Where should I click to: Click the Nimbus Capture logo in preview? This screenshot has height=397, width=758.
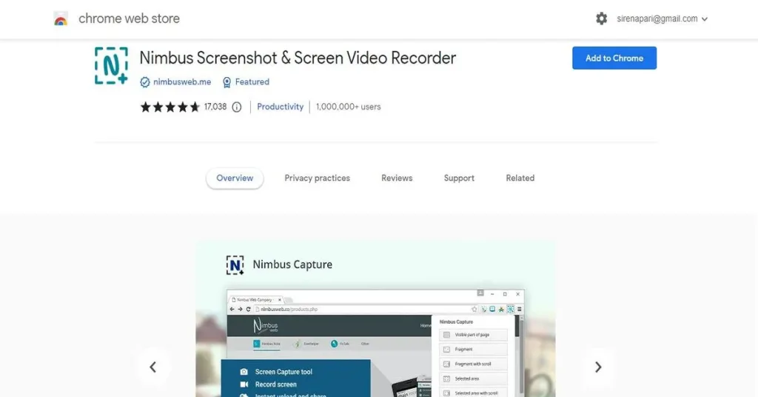pyautogui.click(x=235, y=265)
